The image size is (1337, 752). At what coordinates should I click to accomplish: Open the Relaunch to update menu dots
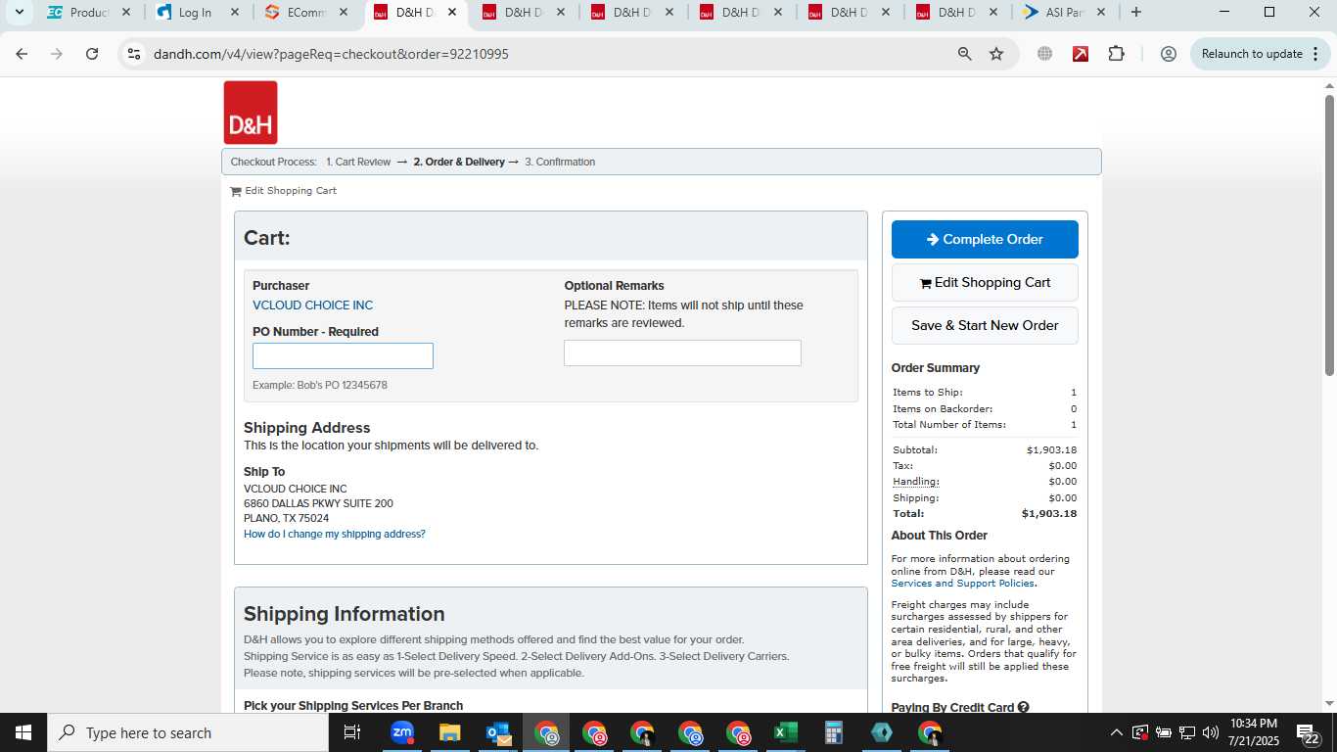[x=1314, y=54]
